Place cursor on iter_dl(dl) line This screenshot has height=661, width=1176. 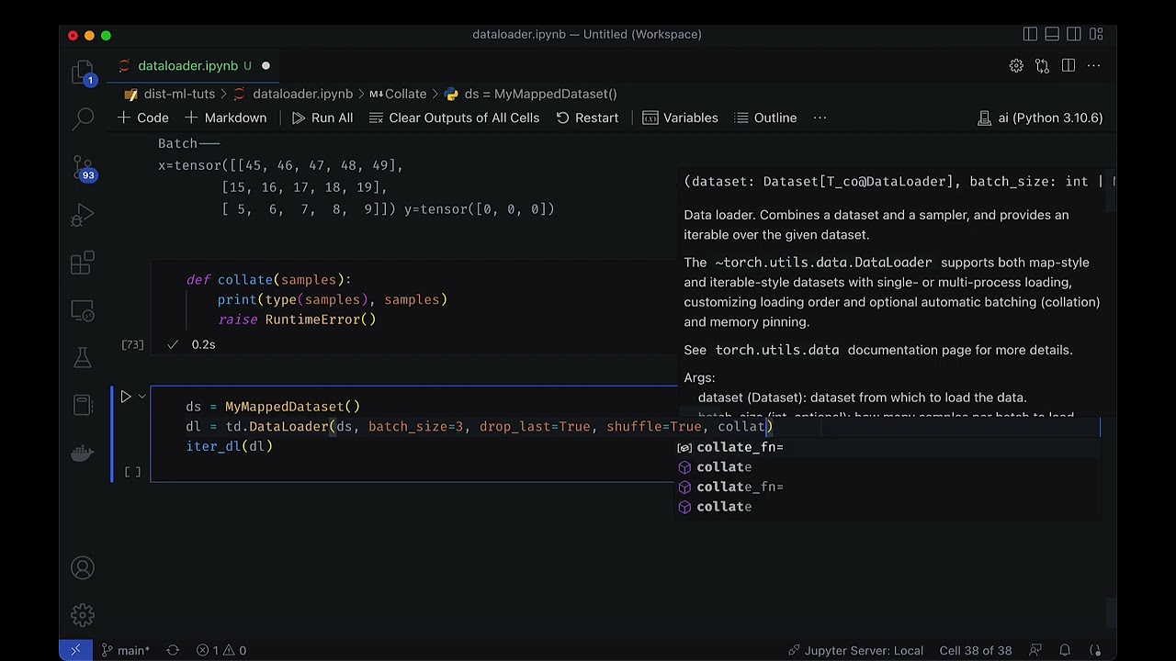[230, 446]
